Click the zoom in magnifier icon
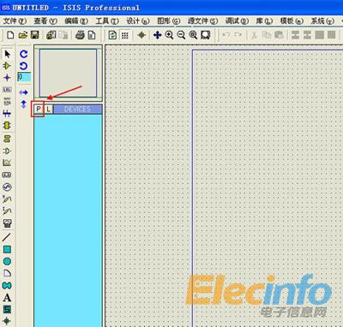This screenshot has height=327, width=343. (169, 35)
